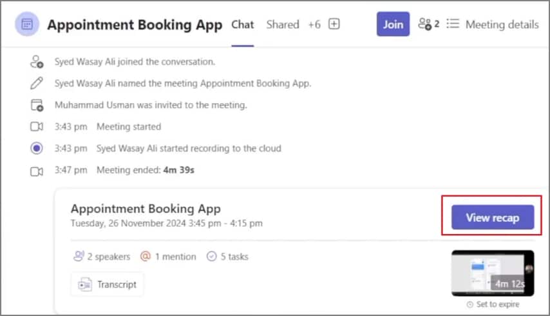This screenshot has height=316, width=550.
Task: Click the 2 speakers indicator
Action: click(102, 256)
